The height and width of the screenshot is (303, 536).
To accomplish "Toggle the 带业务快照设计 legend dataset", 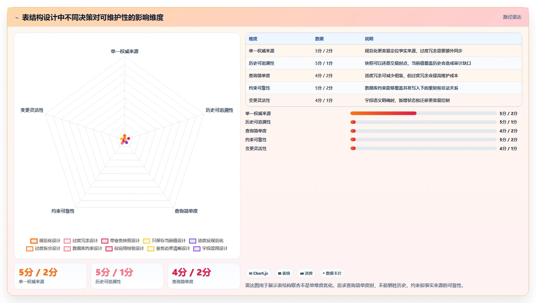I will pyautogui.click(x=120, y=241).
